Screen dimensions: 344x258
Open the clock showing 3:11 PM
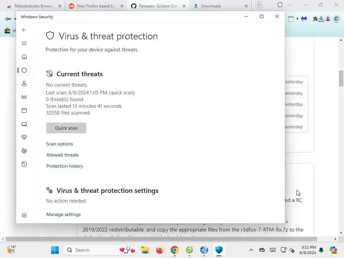[x=308, y=250]
